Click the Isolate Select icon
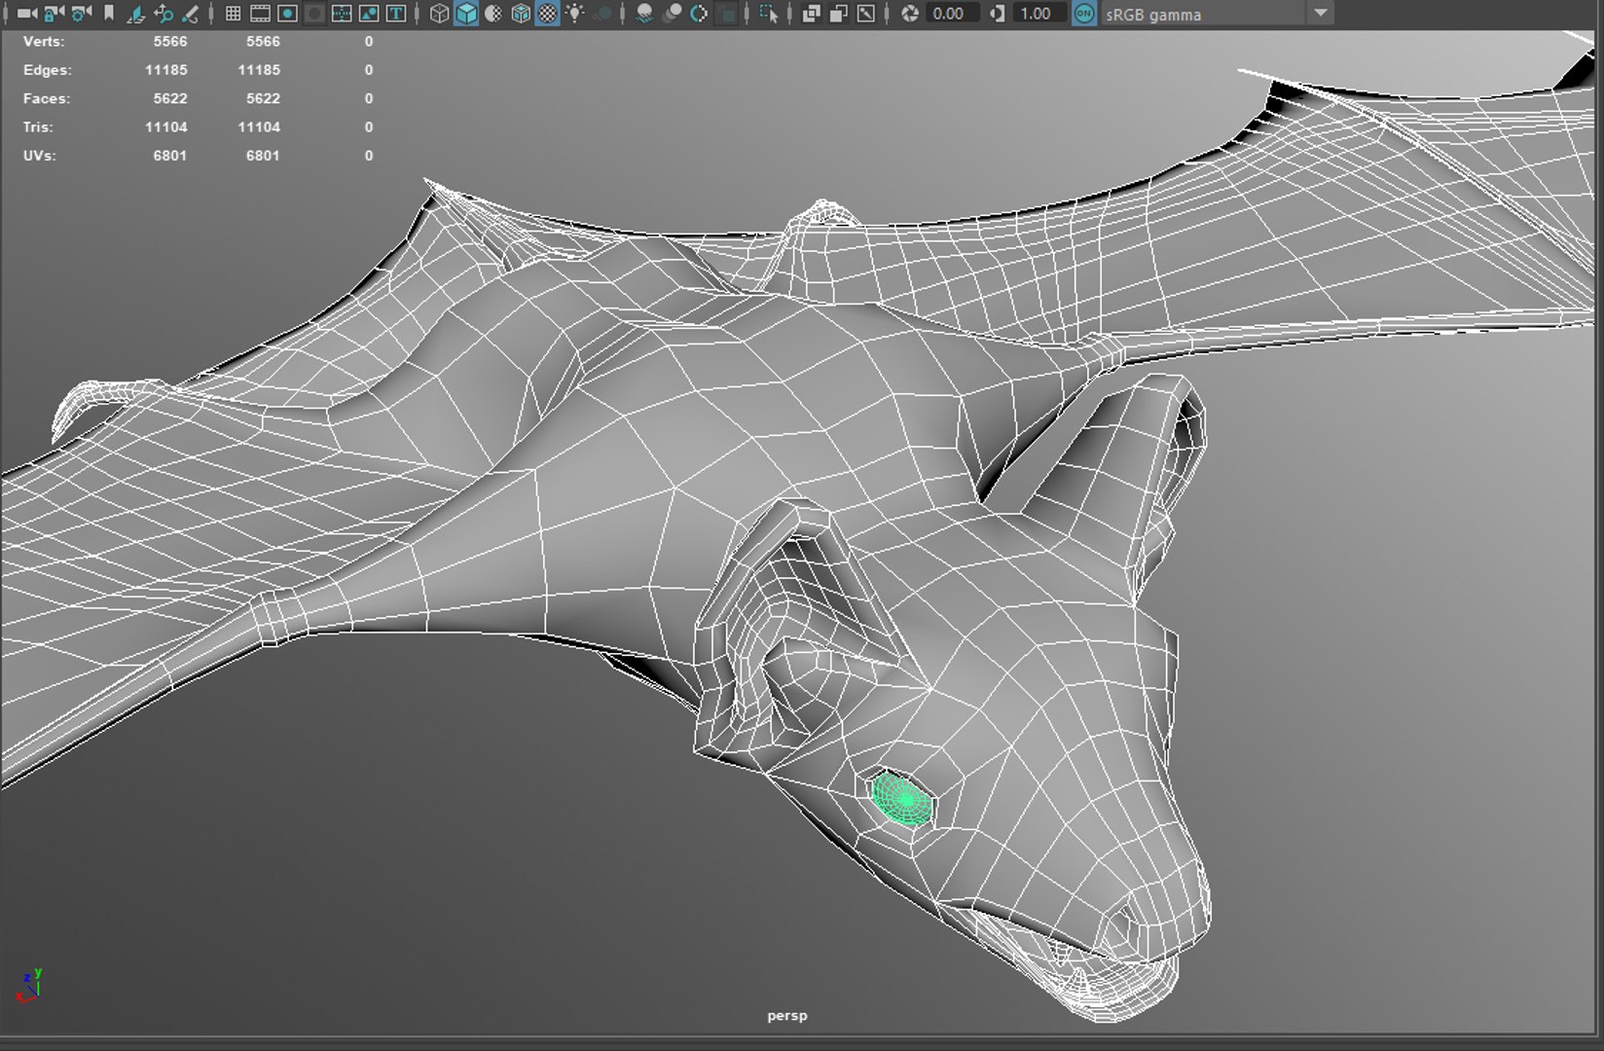The image size is (1604, 1051). pyautogui.click(x=769, y=14)
